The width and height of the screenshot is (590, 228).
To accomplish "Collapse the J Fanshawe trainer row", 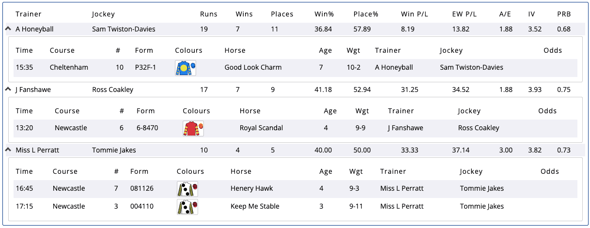I will 8,90.
